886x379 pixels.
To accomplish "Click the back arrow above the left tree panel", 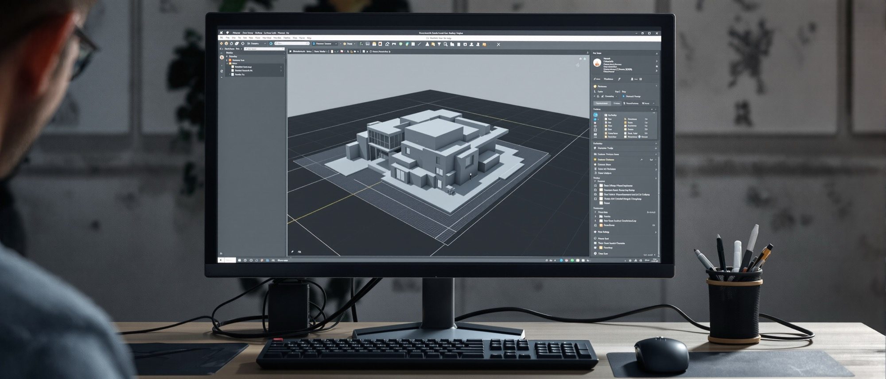I will tap(221, 49).
